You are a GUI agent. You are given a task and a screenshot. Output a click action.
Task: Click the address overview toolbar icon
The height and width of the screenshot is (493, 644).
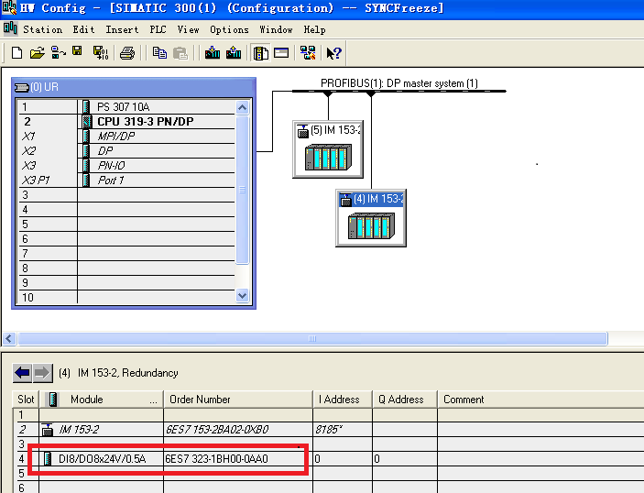281,53
